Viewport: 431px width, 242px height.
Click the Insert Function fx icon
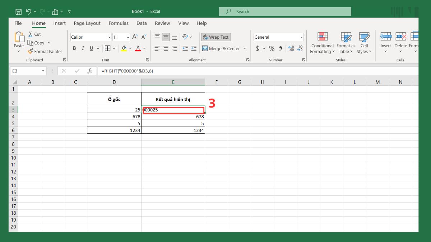tap(90, 71)
